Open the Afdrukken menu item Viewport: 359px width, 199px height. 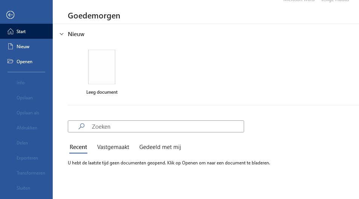tap(27, 128)
